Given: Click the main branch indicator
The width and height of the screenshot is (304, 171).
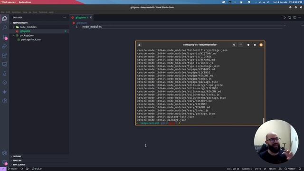Looking at the screenshot, I should [x=13, y=169].
